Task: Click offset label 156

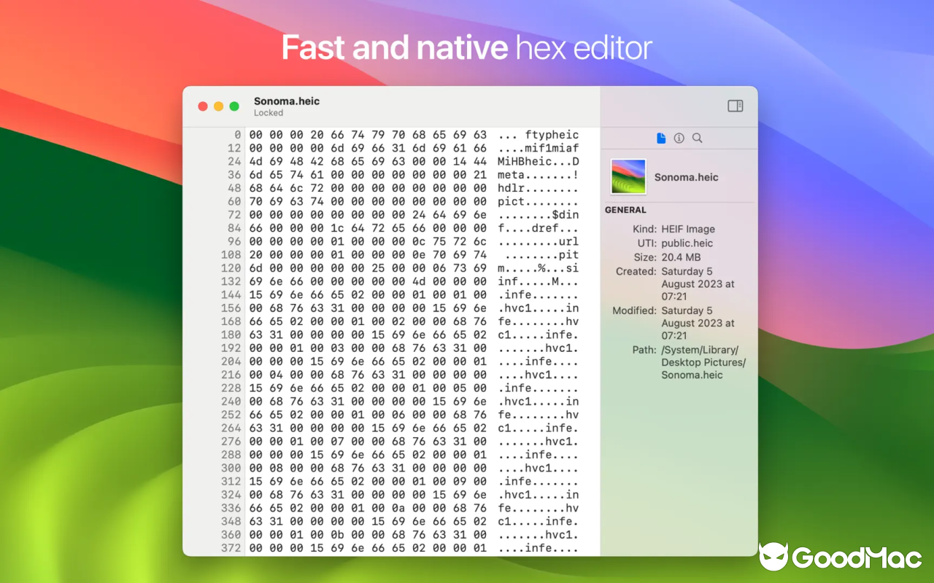Action: click(x=231, y=308)
